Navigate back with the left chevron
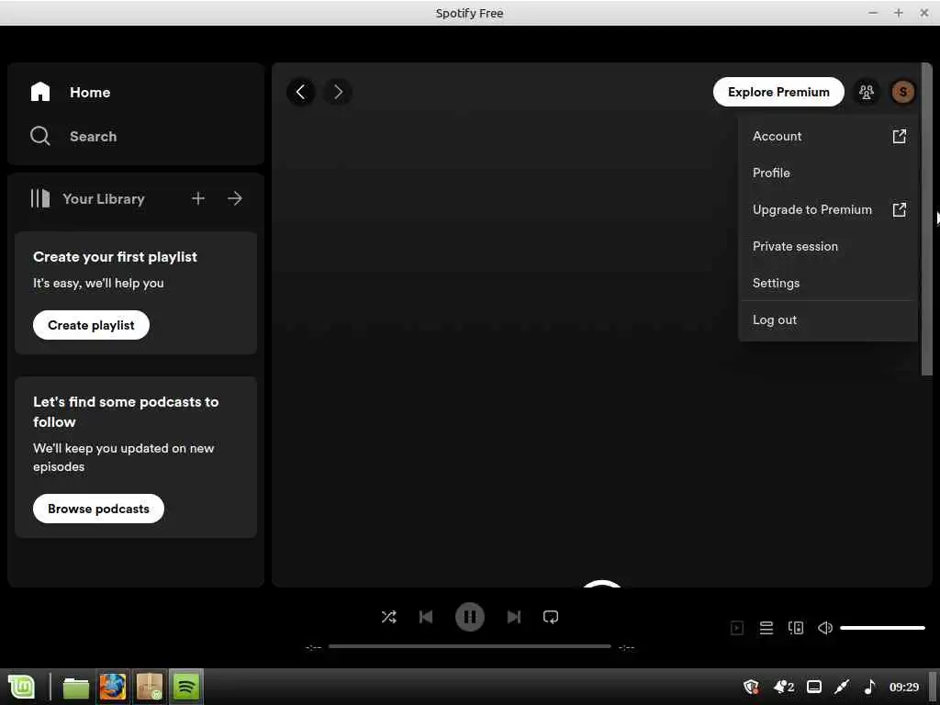The width and height of the screenshot is (940, 705). coord(300,92)
